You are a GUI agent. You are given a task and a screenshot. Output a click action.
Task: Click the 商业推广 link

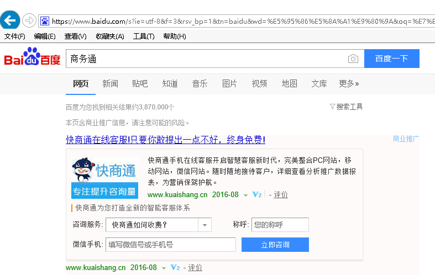coord(406,139)
